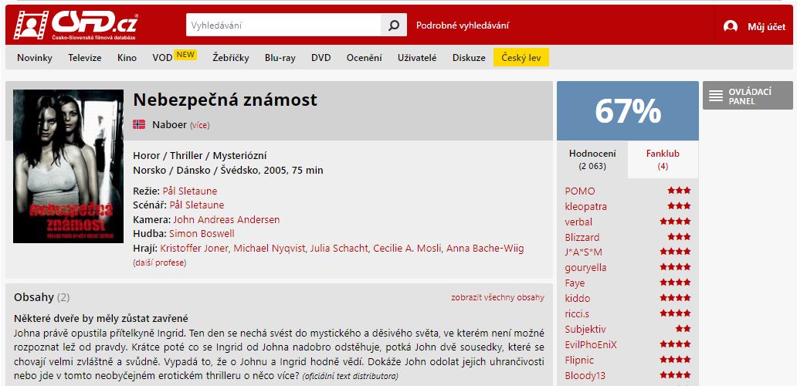Image resolution: width=797 pixels, height=386 pixels.
Task: Open user Faye profile
Action: 575,283
